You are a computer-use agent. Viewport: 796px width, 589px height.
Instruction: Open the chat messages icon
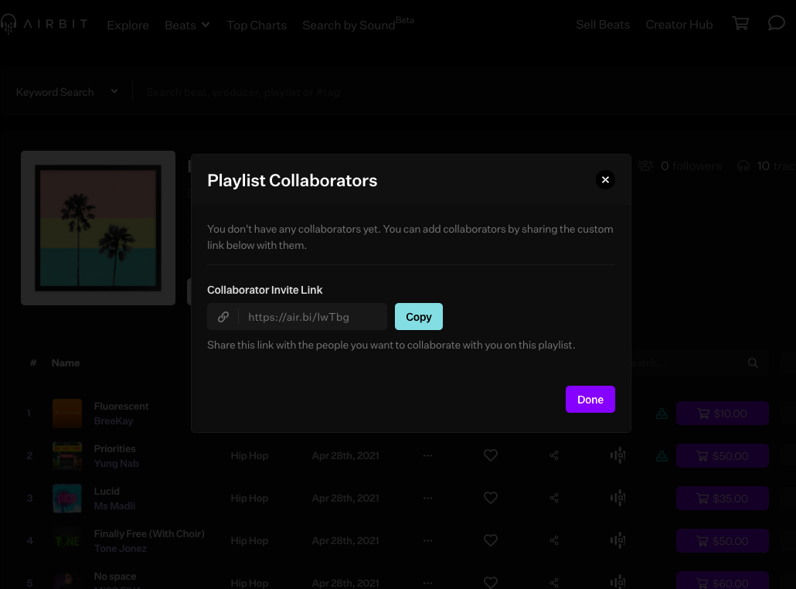click(x=776, y=23)
